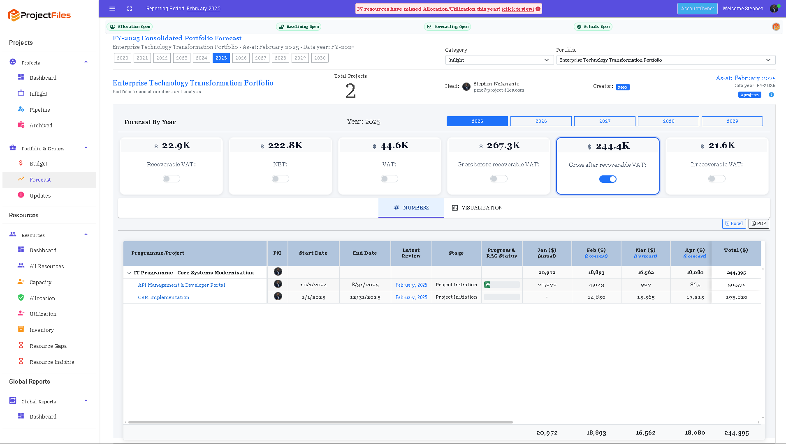Open All Resources in sidebar

tap(46, 266)
